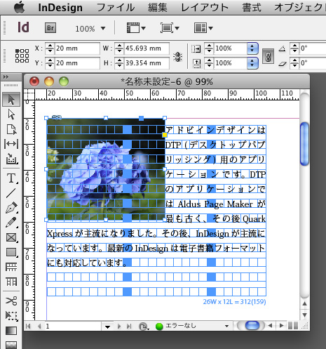Open the Screen Mode dropdown

[170, 28]
